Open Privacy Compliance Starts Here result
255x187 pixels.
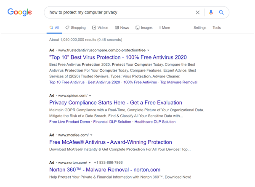pos(116,102)
